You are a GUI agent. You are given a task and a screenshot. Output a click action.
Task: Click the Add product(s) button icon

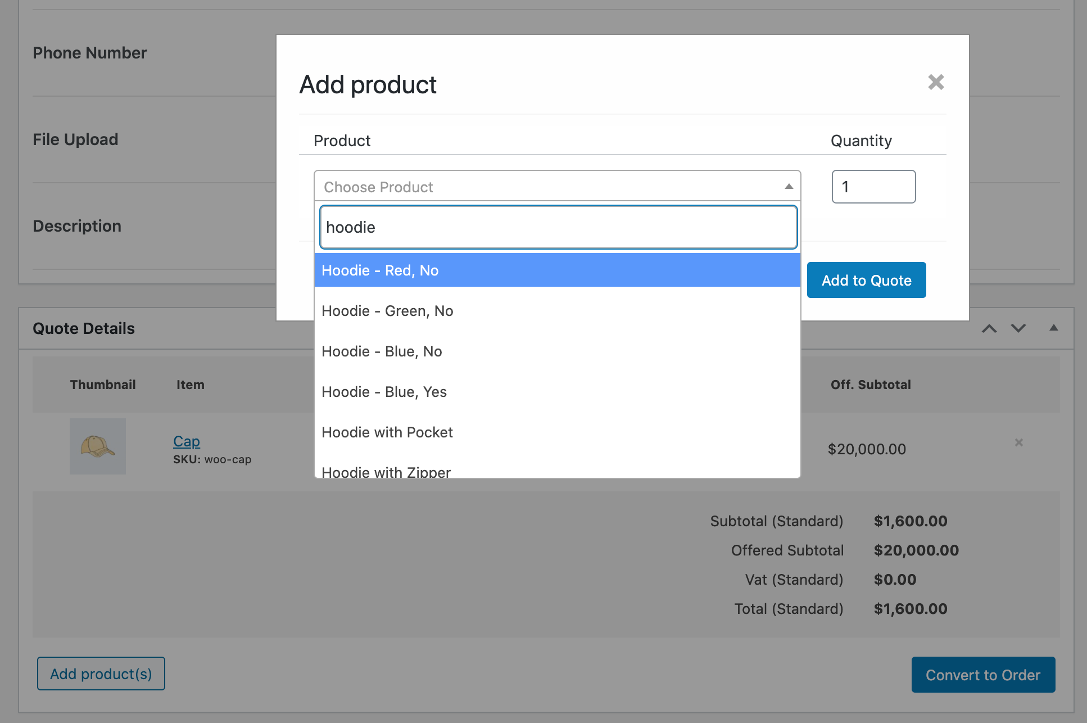pyautogui.click(x=101, y=674)
